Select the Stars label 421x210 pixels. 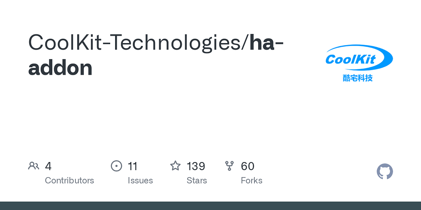197,180
